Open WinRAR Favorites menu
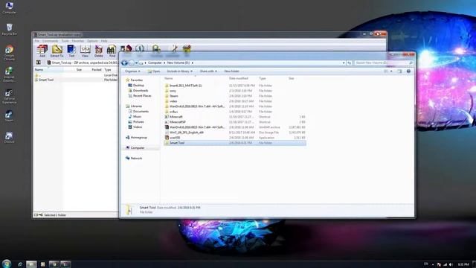This screenshot has width=476, height=268. 77,41
